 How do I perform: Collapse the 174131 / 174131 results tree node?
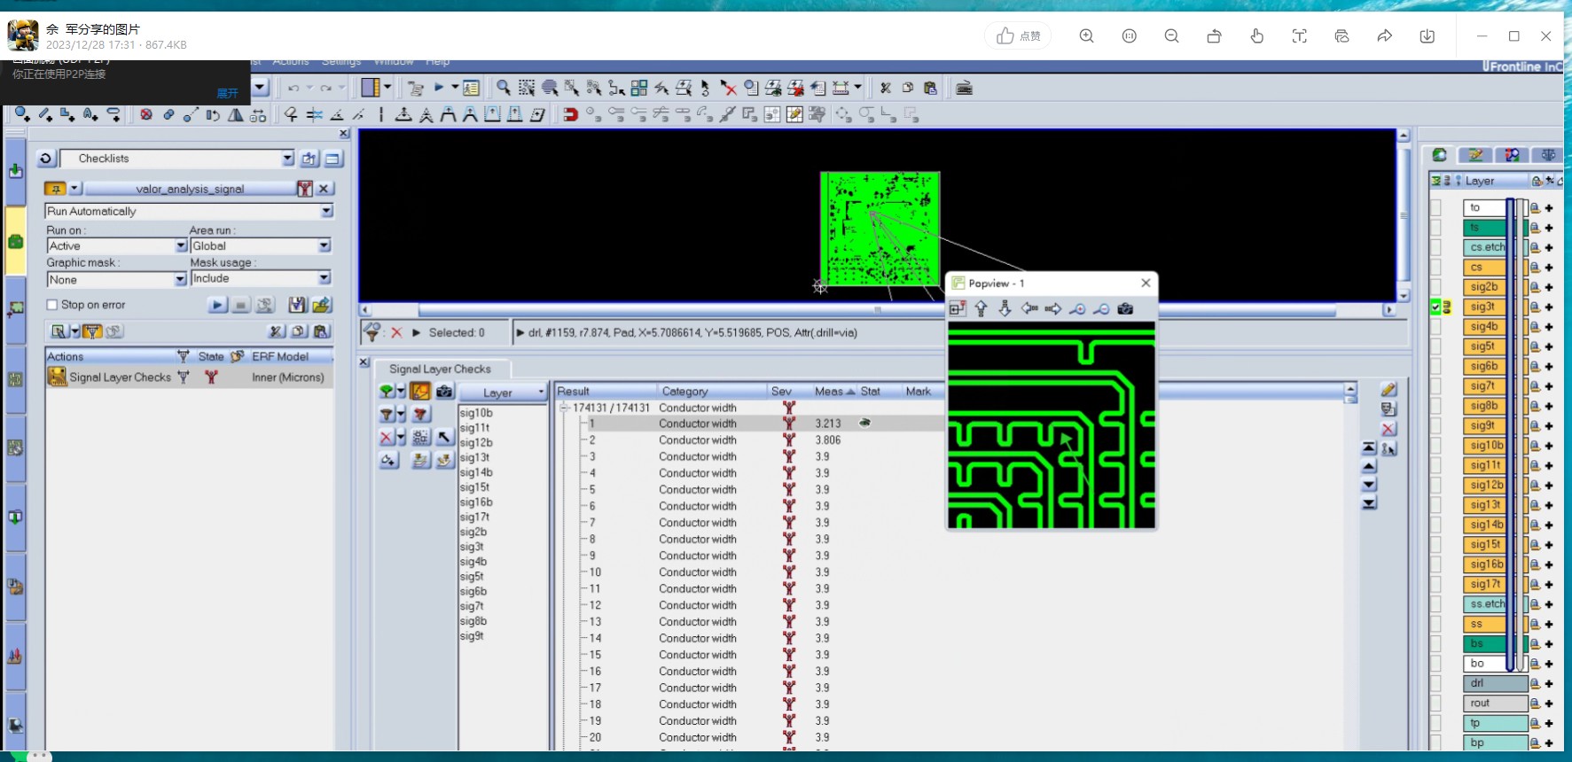pyautogui.click(x=564, y=408)
